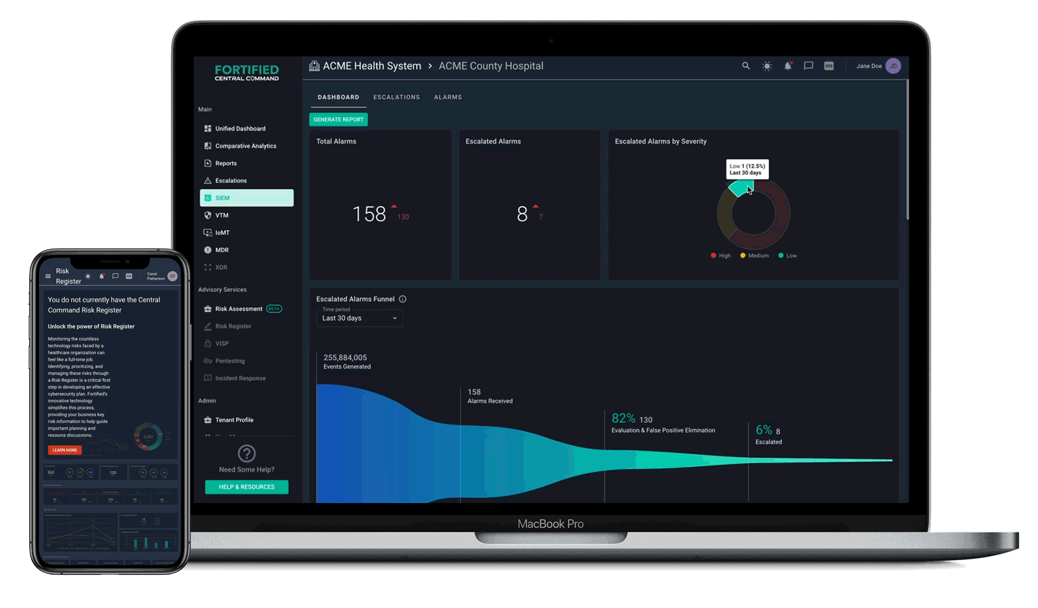Viewport: 1038px width, 608px height.
Task: Click the 82% Evaluation & False Positive Elimination label
Action: click(663, 423)
